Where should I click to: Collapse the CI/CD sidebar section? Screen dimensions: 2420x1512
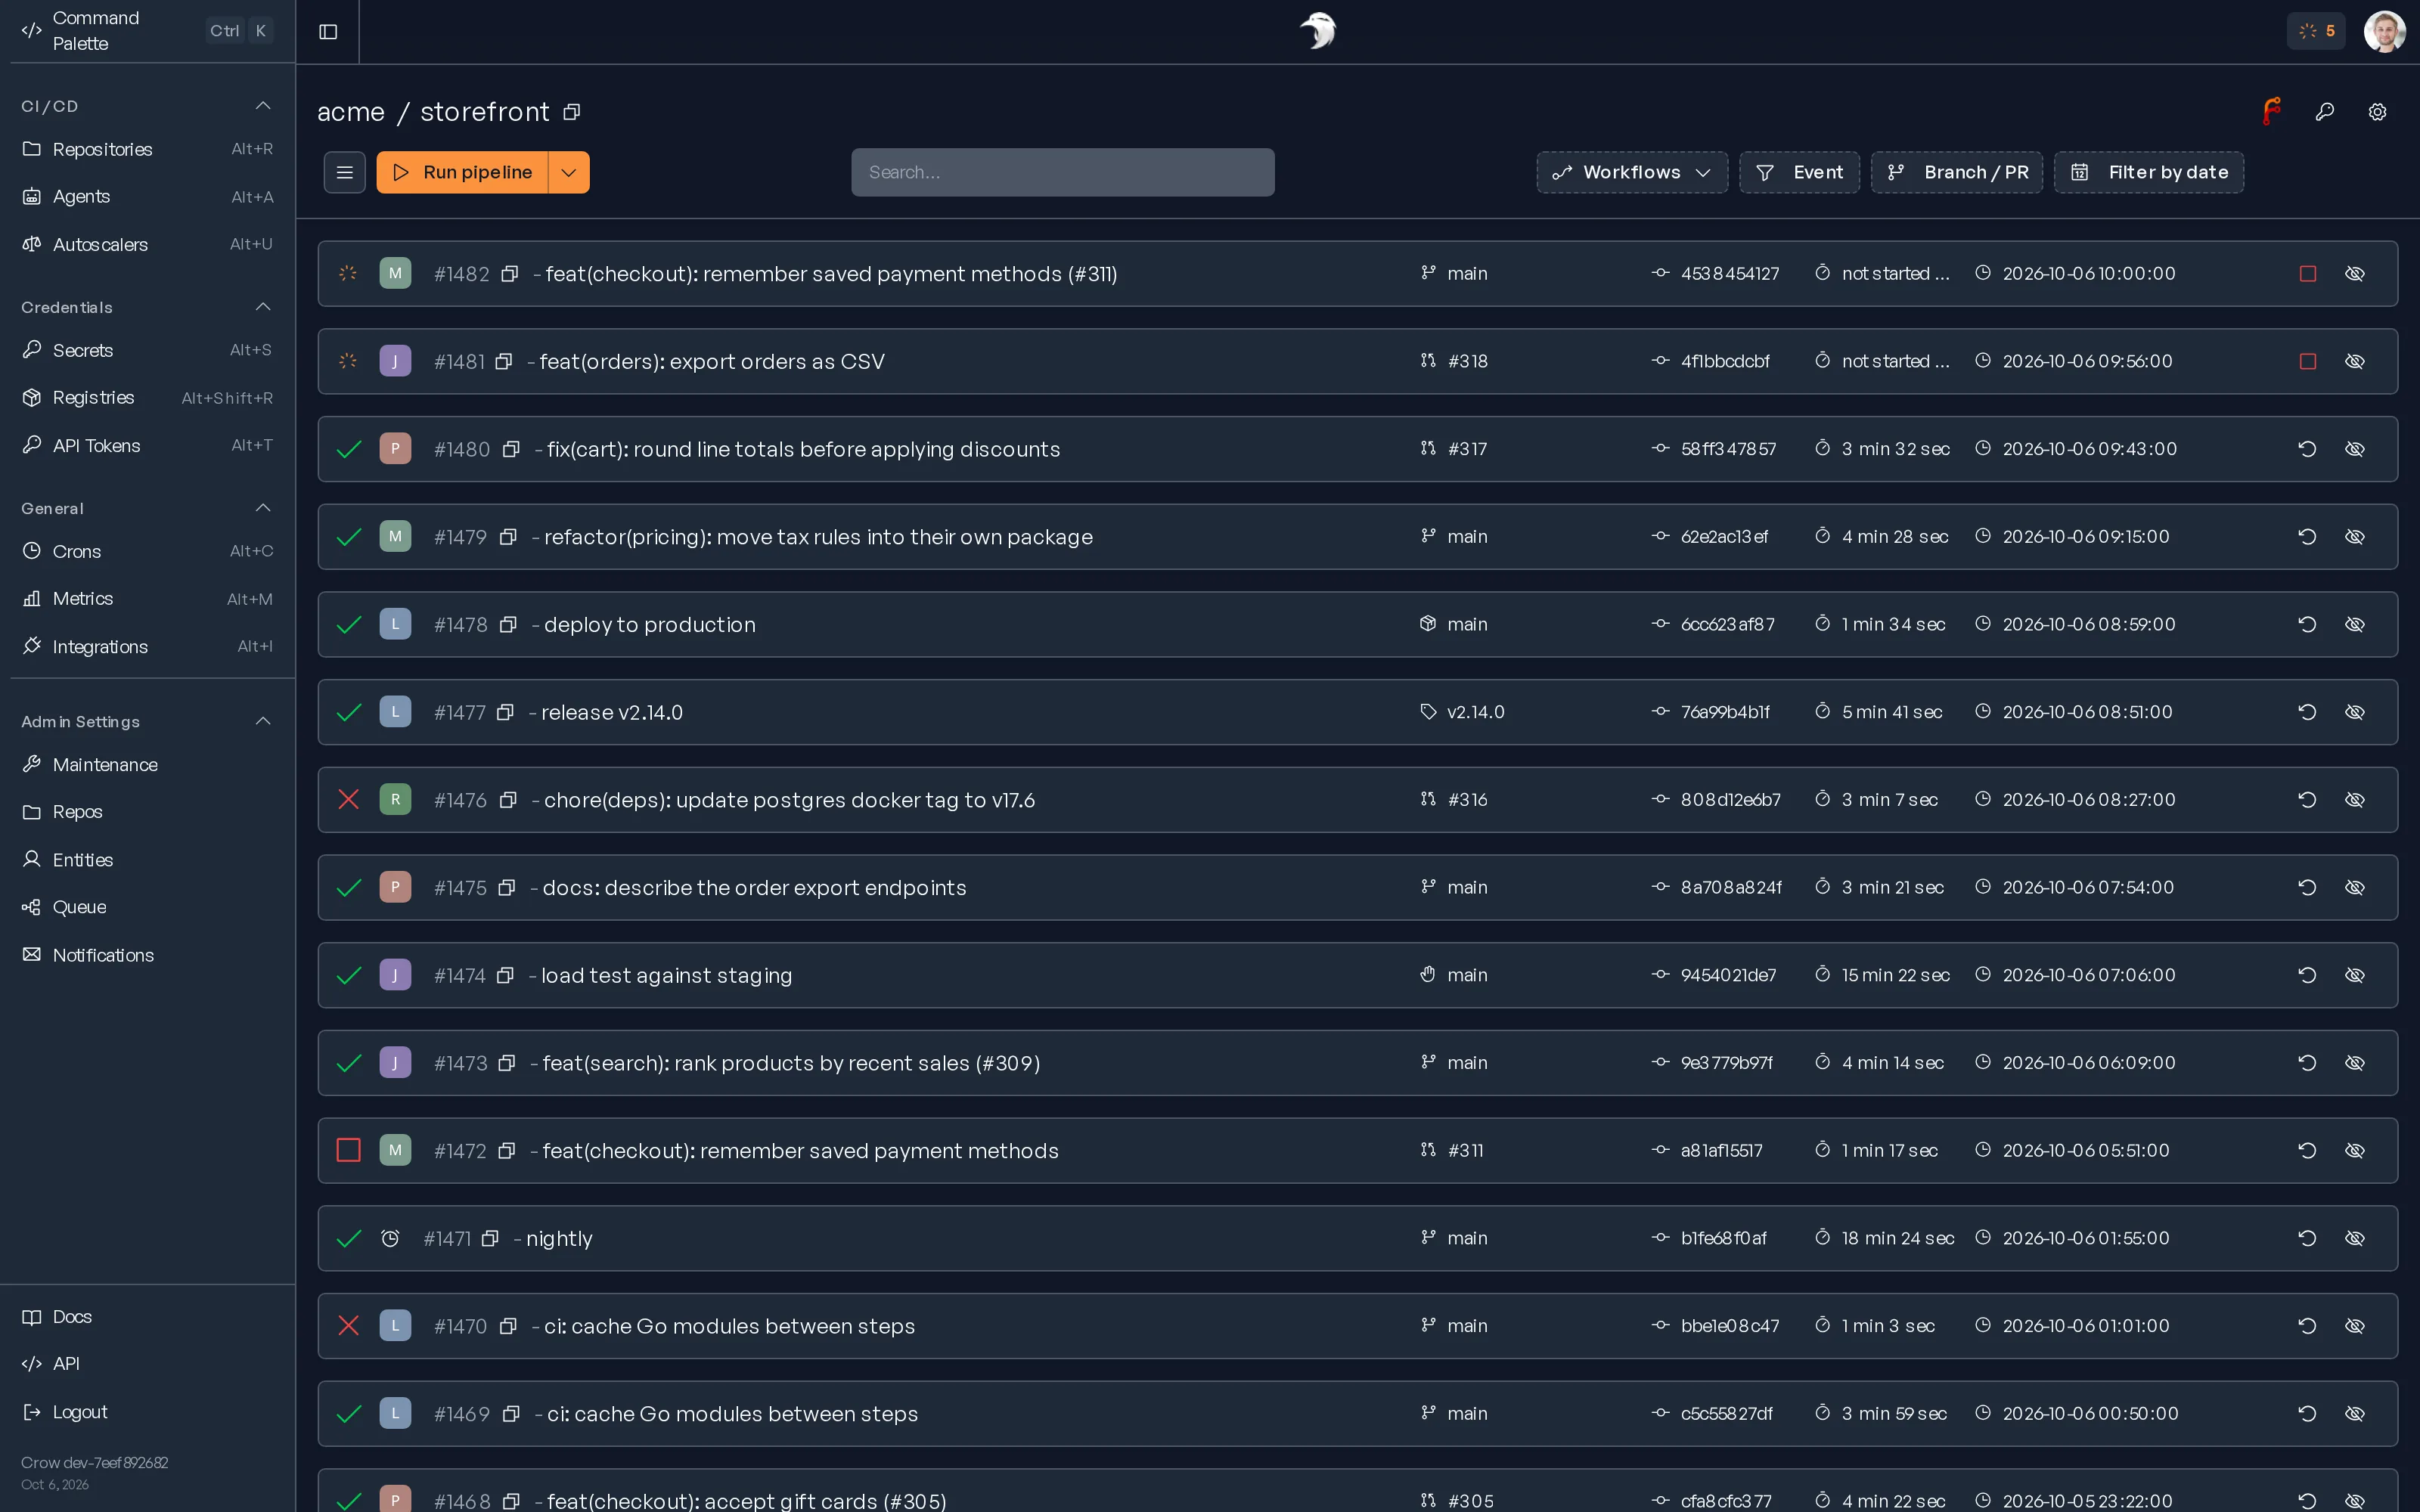pos(263,106)
